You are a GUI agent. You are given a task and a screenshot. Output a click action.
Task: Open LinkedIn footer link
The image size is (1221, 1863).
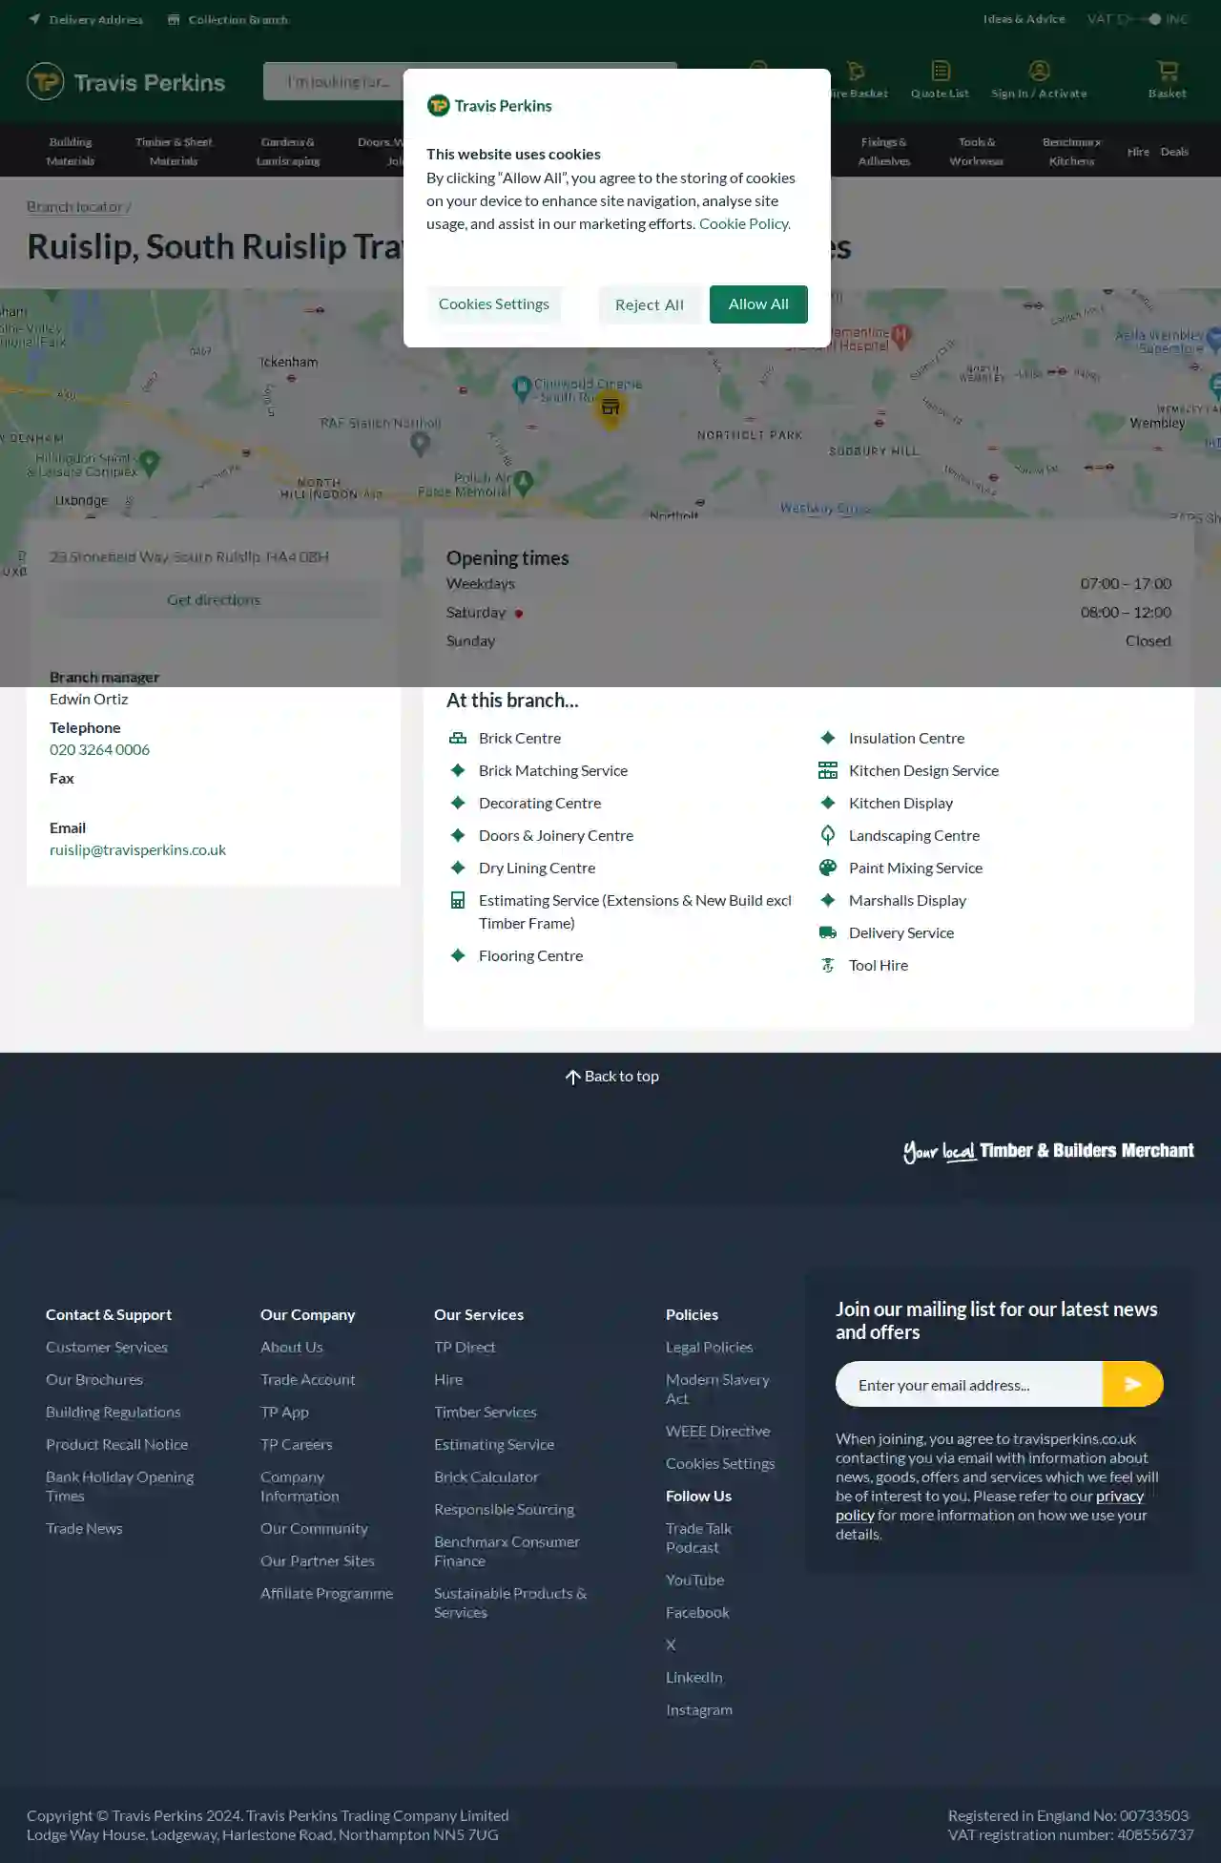[x=693, y=1677]
